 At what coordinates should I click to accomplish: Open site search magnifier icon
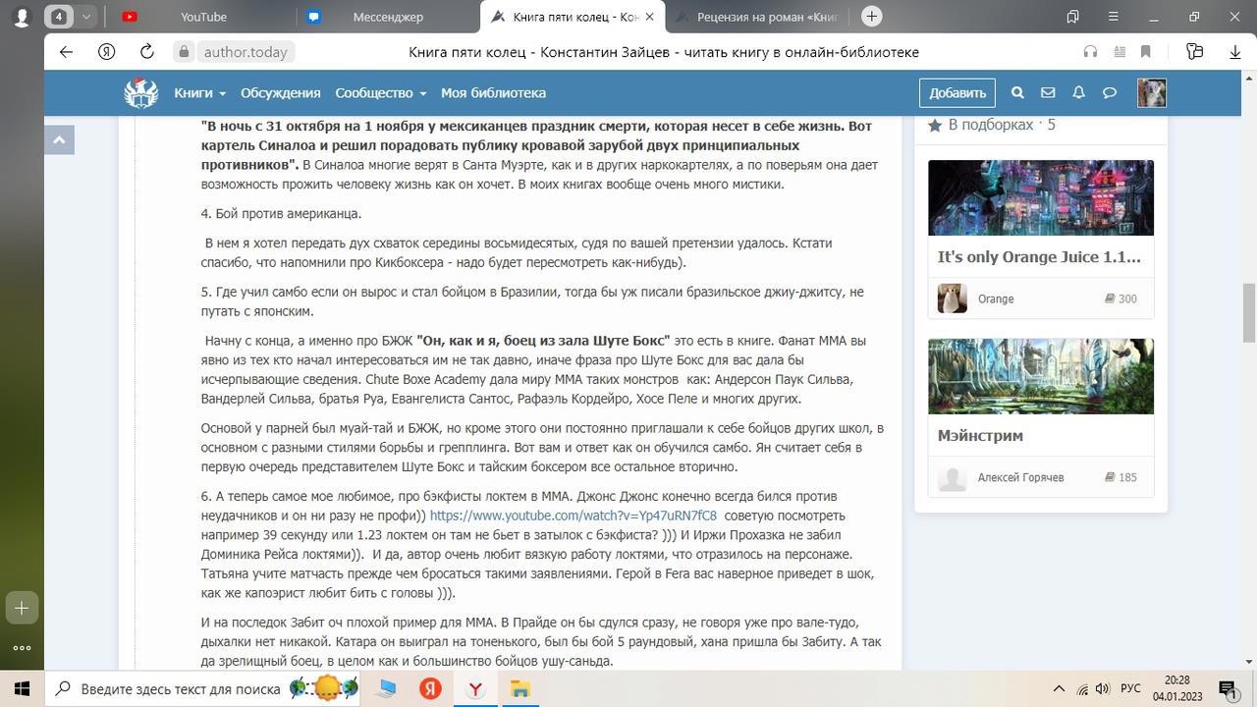(1017, 92)
